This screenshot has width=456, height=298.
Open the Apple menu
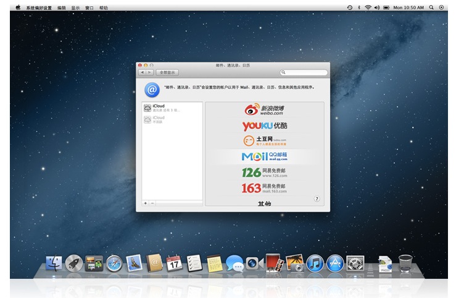(x=18, y=7)
